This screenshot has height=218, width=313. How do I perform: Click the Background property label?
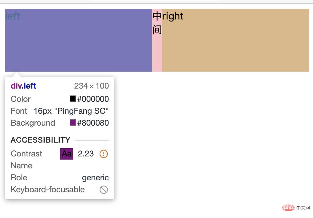(33, 123)
